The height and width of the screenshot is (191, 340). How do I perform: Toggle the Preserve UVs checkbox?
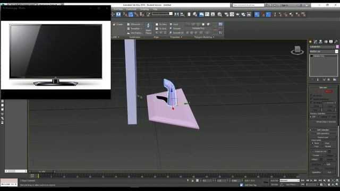313,151
